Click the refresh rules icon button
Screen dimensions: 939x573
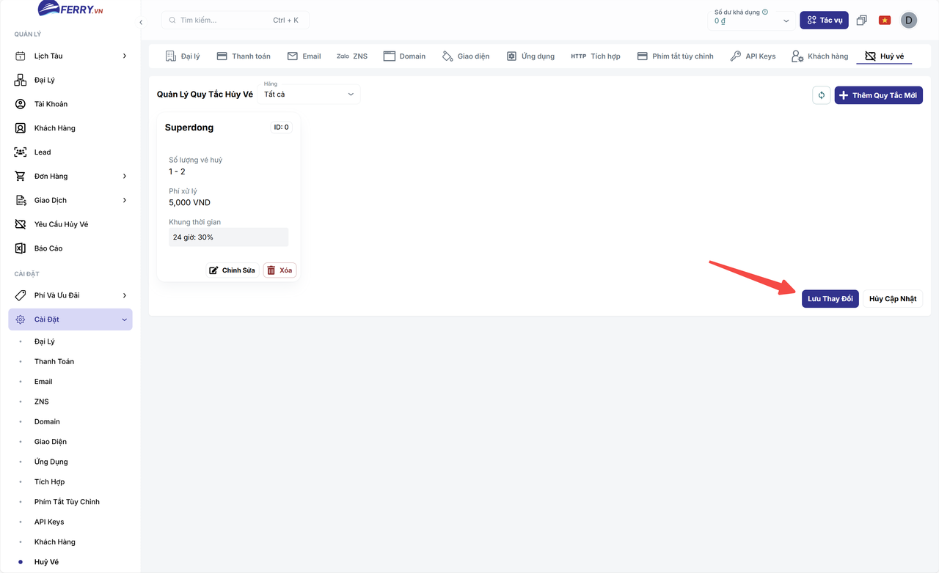point(822,95)
